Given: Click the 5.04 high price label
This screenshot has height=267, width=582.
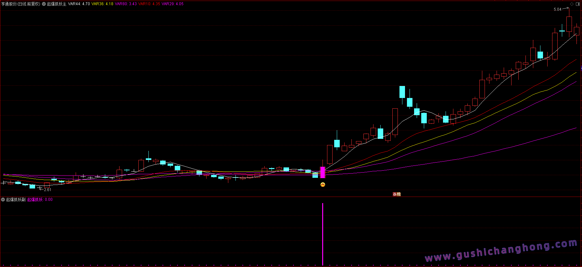Looking at the screenshot, I should tap(557, 9).
